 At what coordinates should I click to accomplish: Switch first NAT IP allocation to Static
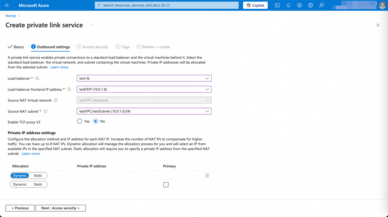tap(38, 175)
